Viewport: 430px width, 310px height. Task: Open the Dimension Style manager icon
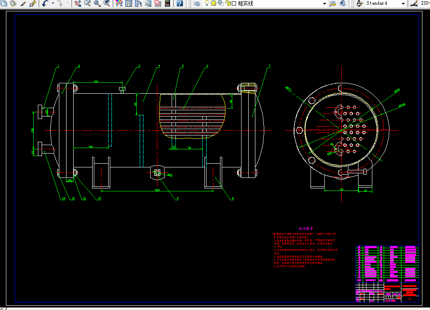(414, 3)
